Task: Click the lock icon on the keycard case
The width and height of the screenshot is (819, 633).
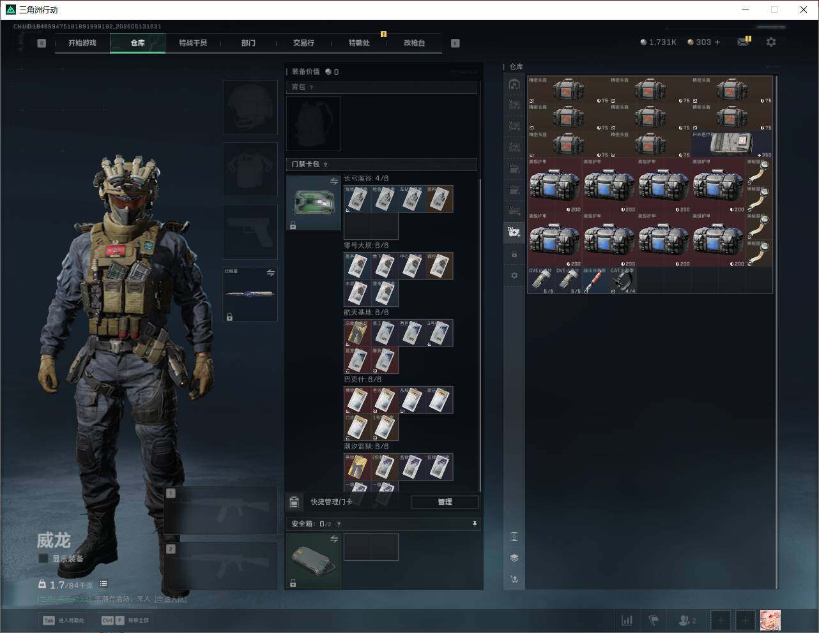Action: [293, 225]
